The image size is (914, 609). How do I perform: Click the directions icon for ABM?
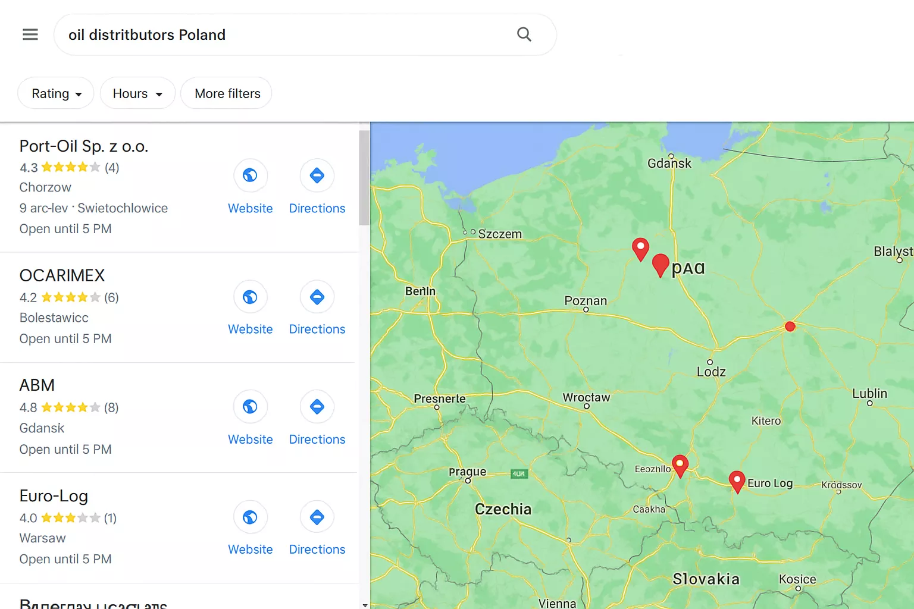[317, 407]
